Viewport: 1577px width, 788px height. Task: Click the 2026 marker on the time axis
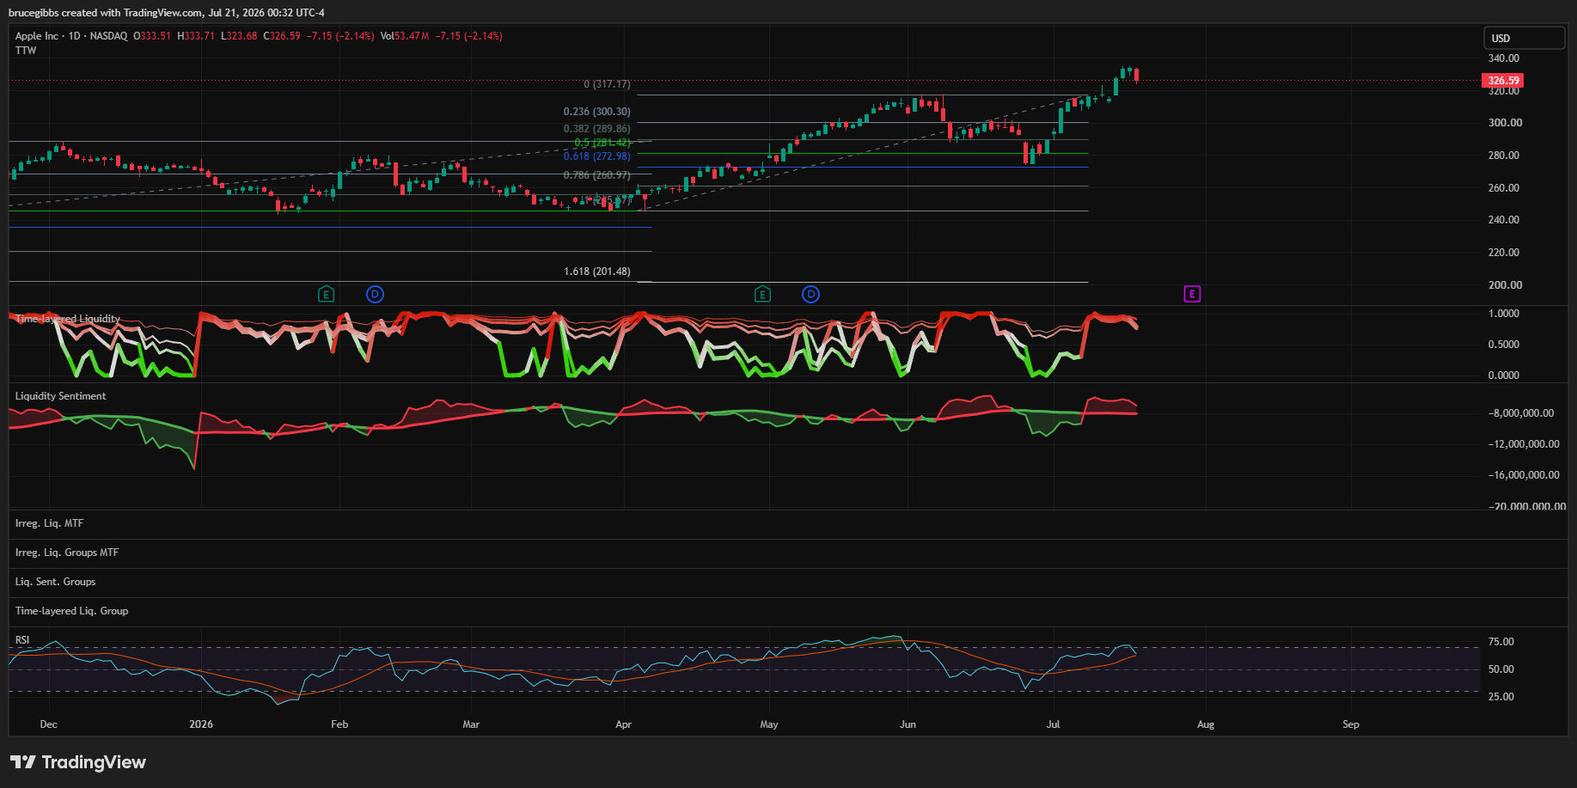tap(201, 724)
